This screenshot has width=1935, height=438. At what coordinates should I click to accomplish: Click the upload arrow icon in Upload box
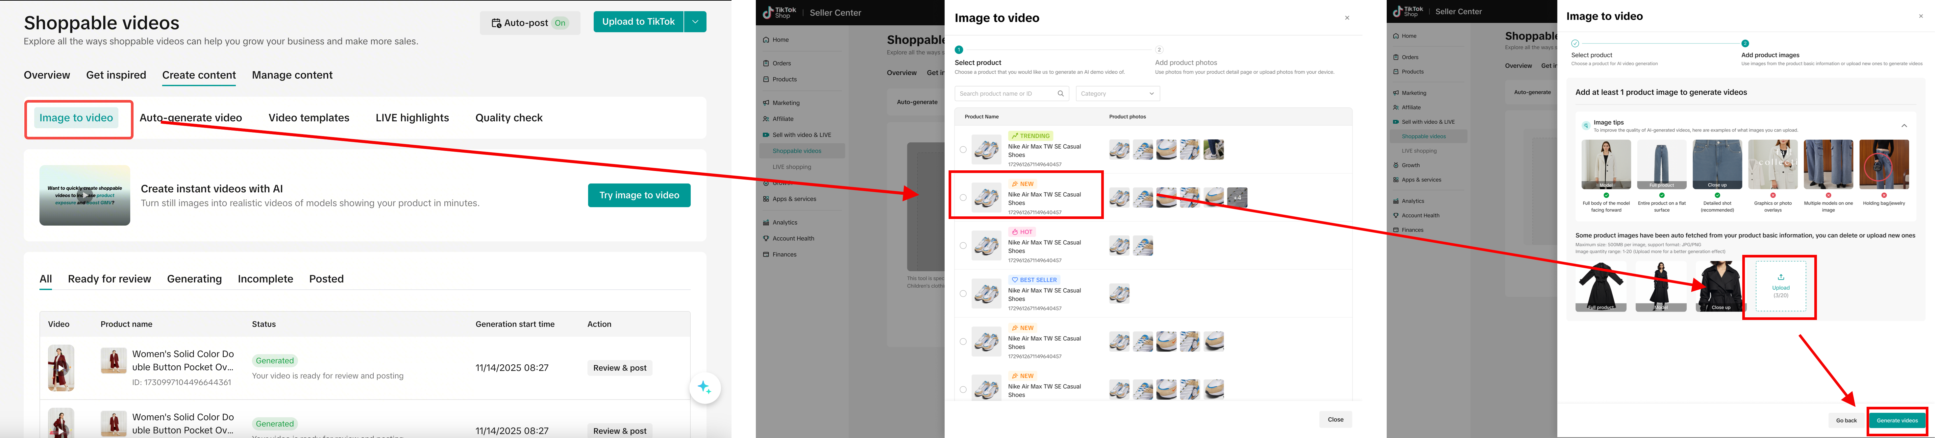[1780, 277]
